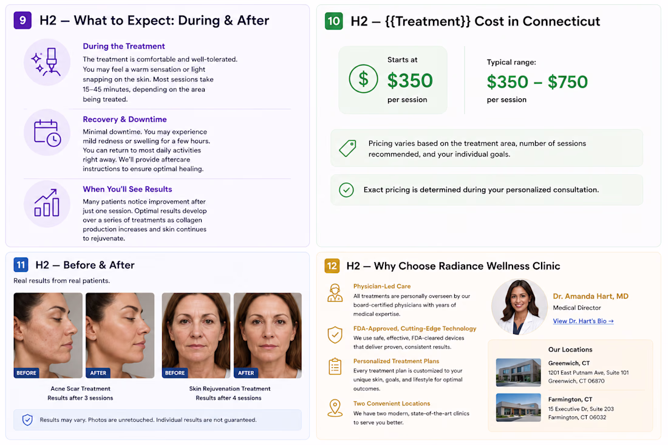
Task: Click Dr. Amanda Hart's portrait photo
Action: (519, 307)
